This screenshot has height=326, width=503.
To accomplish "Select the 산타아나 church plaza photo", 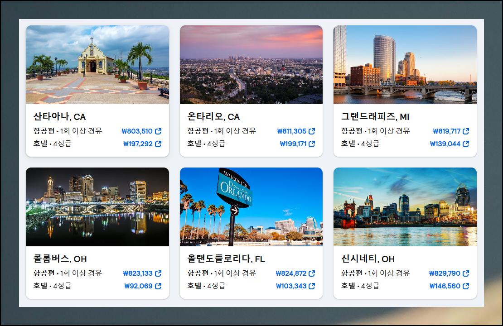I will tap(97, 65).
